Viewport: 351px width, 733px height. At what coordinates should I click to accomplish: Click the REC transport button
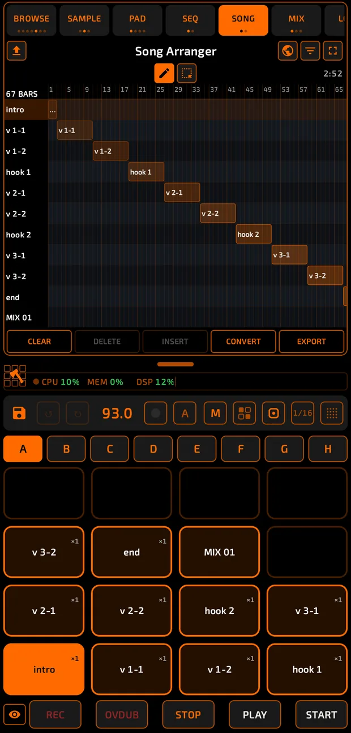tap(55, 715)
